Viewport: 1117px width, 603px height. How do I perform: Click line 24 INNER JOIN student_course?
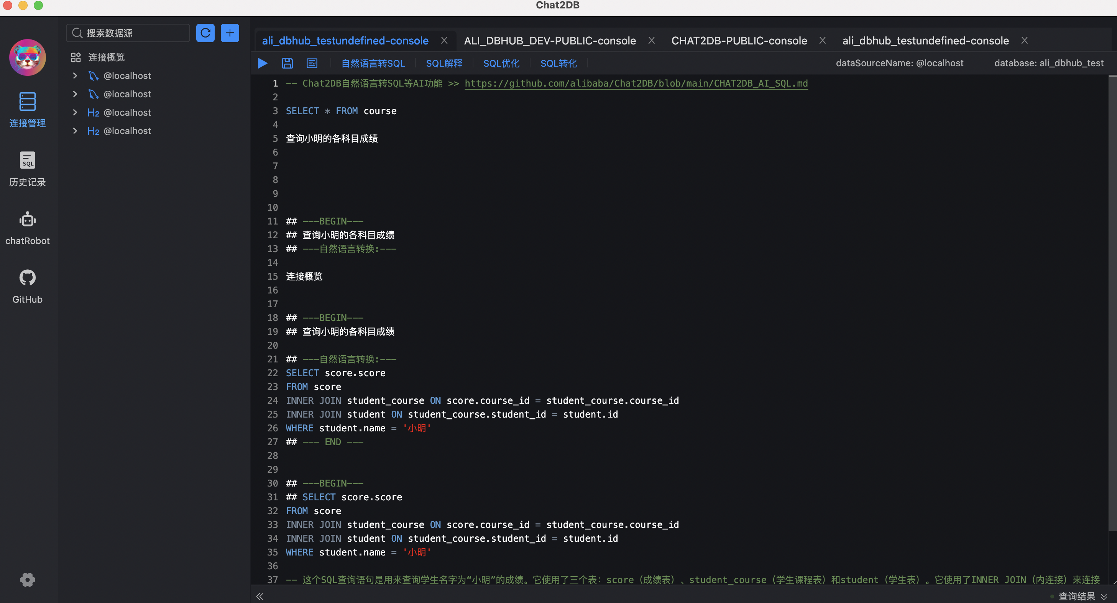482,401
